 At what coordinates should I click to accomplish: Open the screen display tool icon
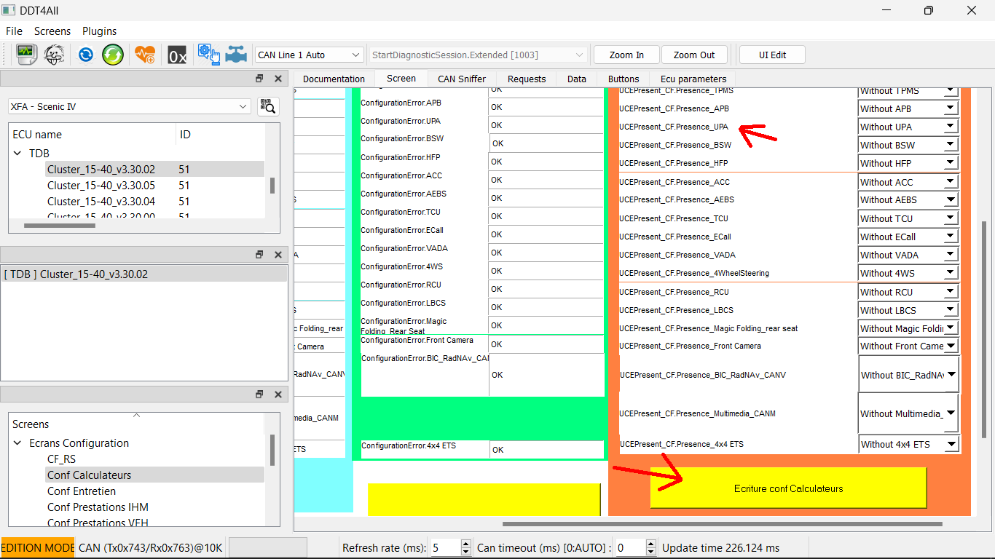point(27,54)
